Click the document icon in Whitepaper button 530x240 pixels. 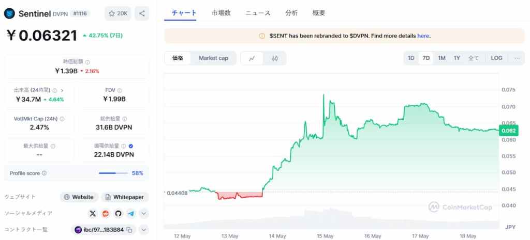point(108,197)
